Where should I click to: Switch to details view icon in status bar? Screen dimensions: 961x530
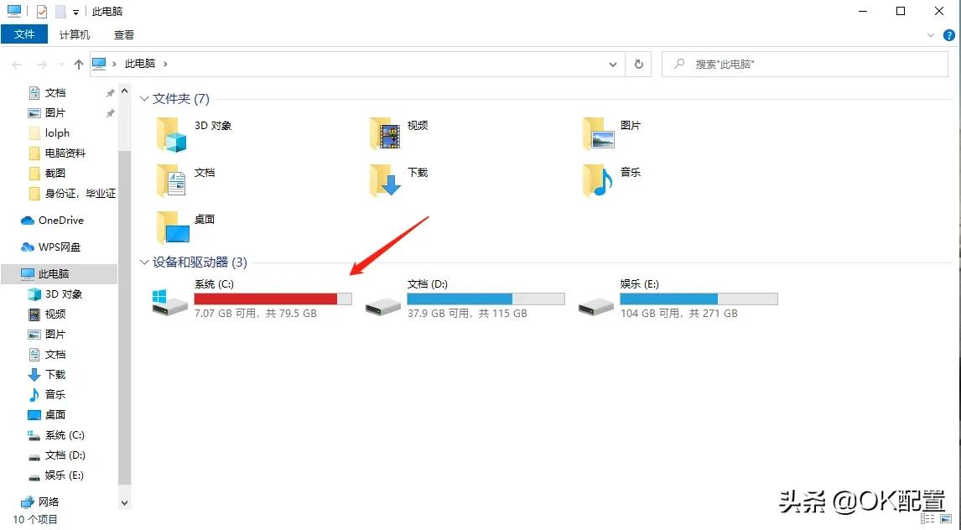[927, 519]
